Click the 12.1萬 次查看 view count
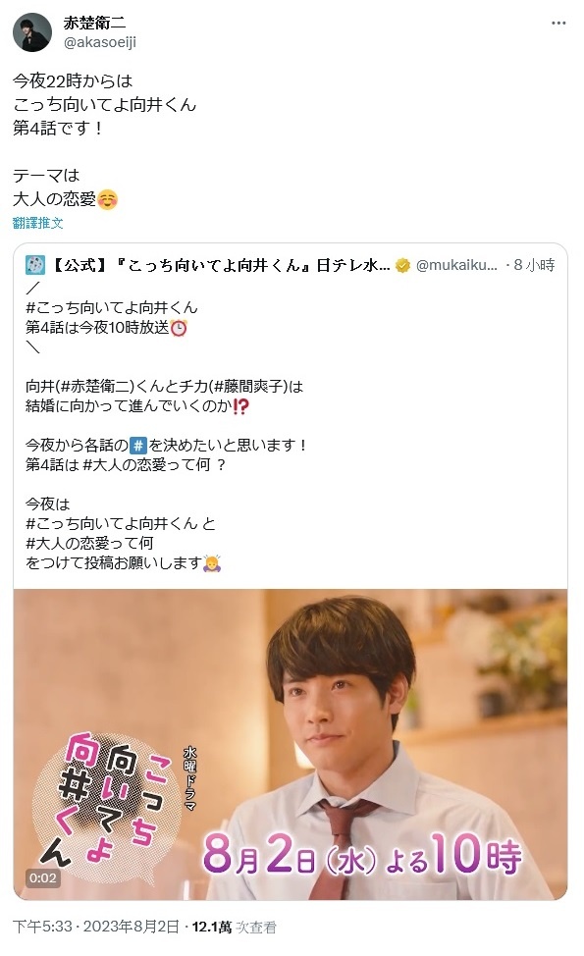The image size is (584, 956). click(234, 928)
